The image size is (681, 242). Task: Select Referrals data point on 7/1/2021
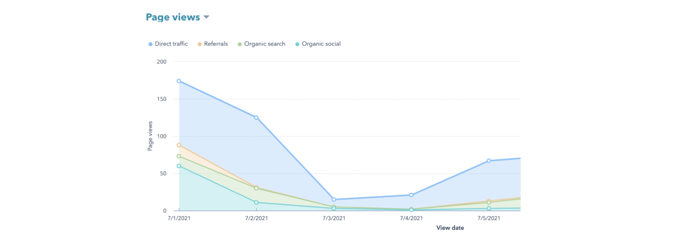[179, 145]
